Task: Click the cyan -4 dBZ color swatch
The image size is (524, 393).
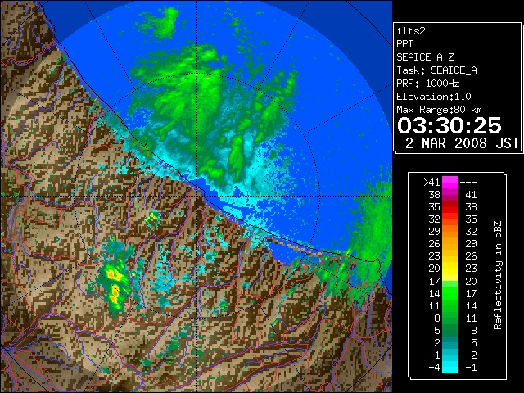Action: pos(450,368)
